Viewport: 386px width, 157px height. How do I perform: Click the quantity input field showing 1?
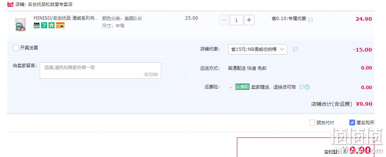[x=237, y=20]
